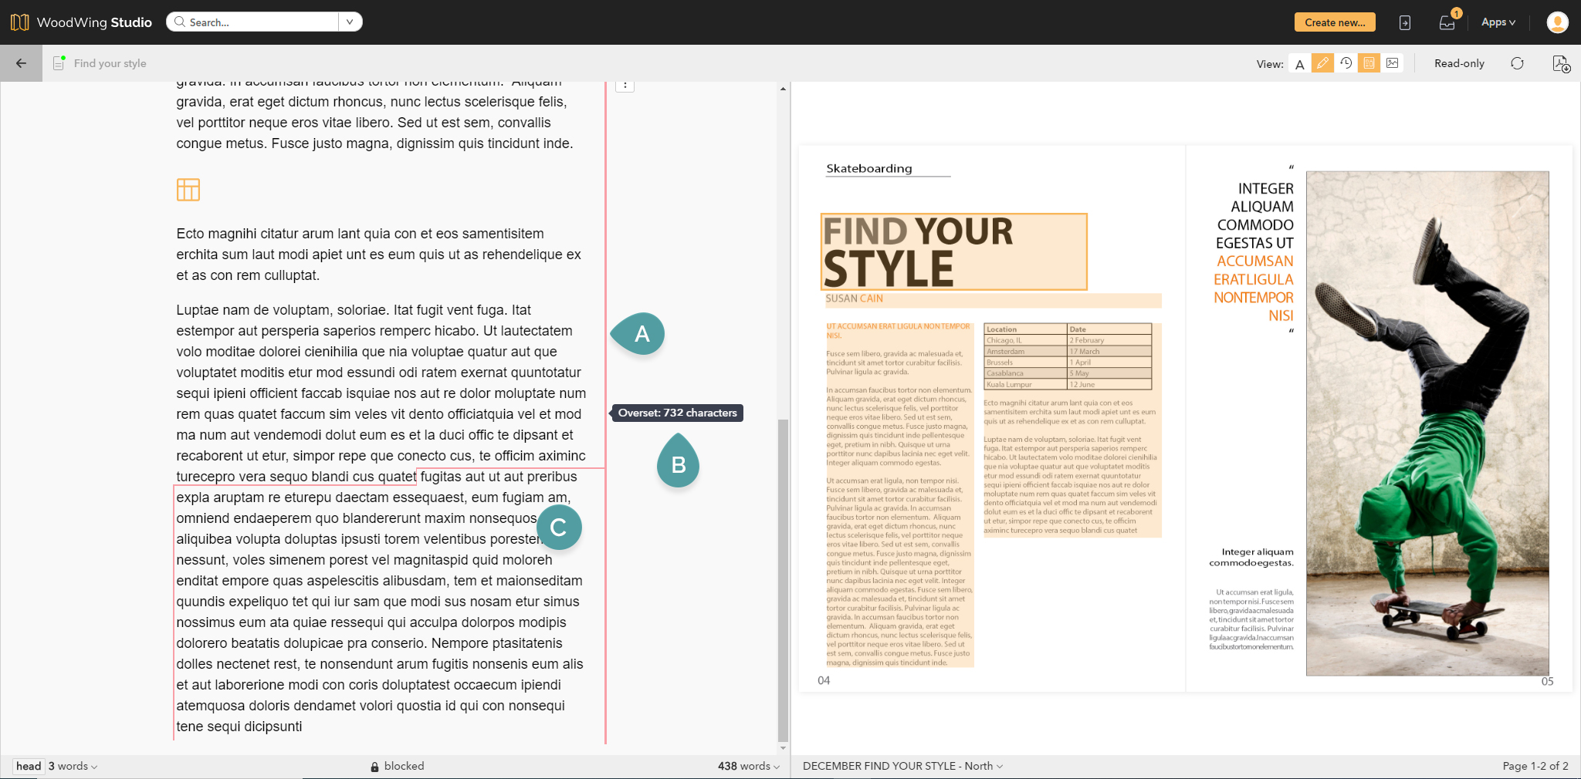
Task: Open the inbox with notification badge
Action: pyautogui.click(x=1447, y=22)
